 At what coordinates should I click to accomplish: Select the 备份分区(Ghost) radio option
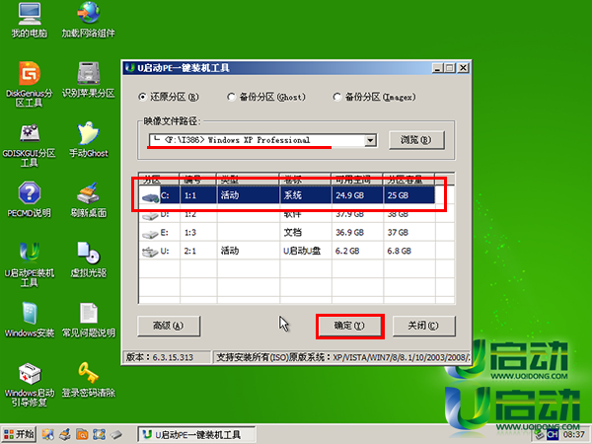point(266,97)
